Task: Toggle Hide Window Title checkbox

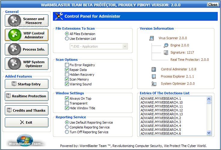Action: pos(67,108)
